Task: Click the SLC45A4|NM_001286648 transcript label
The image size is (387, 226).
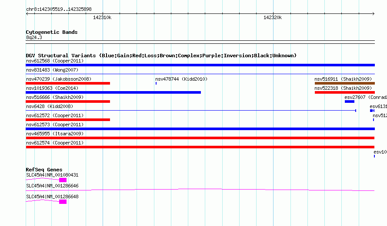Action: click(x=52, y=197)
